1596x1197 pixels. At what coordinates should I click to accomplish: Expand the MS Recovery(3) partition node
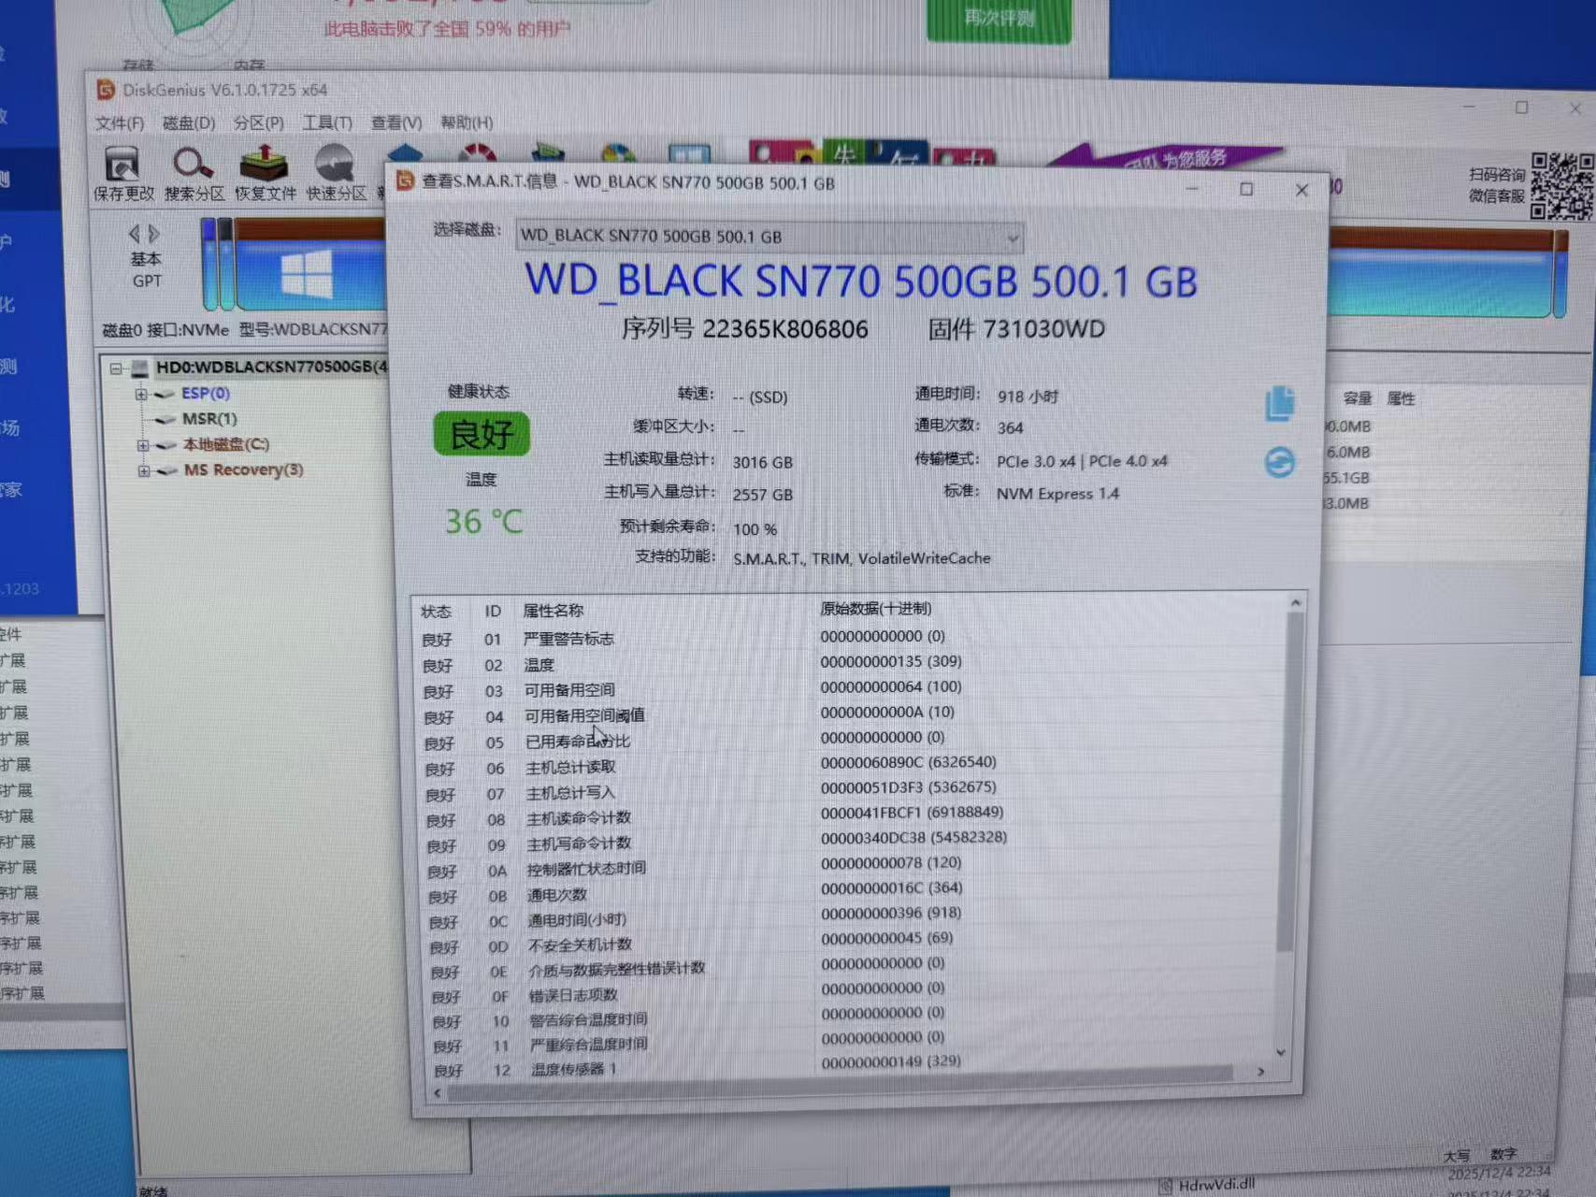pyautogui.click(x=144, y=470)
